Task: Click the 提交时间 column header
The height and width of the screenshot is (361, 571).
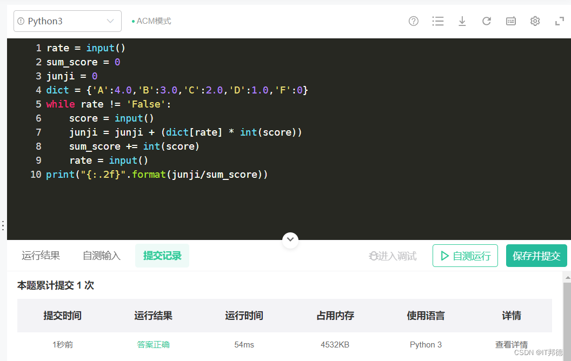Action: 62,316
